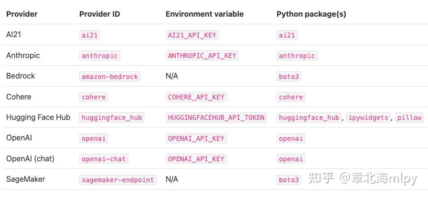The height and width of the screenshot is (197, 428).
Task: Click the boto3 package in Bedrock row
Action: pos(289,77)
